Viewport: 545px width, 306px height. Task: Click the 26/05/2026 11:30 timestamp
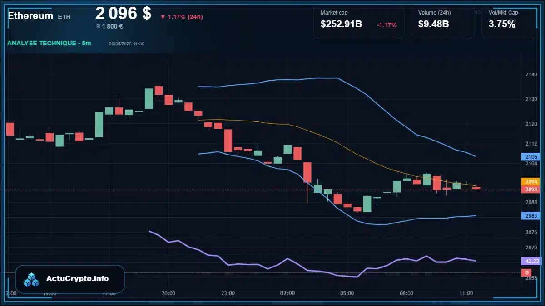tap(127, 44)
